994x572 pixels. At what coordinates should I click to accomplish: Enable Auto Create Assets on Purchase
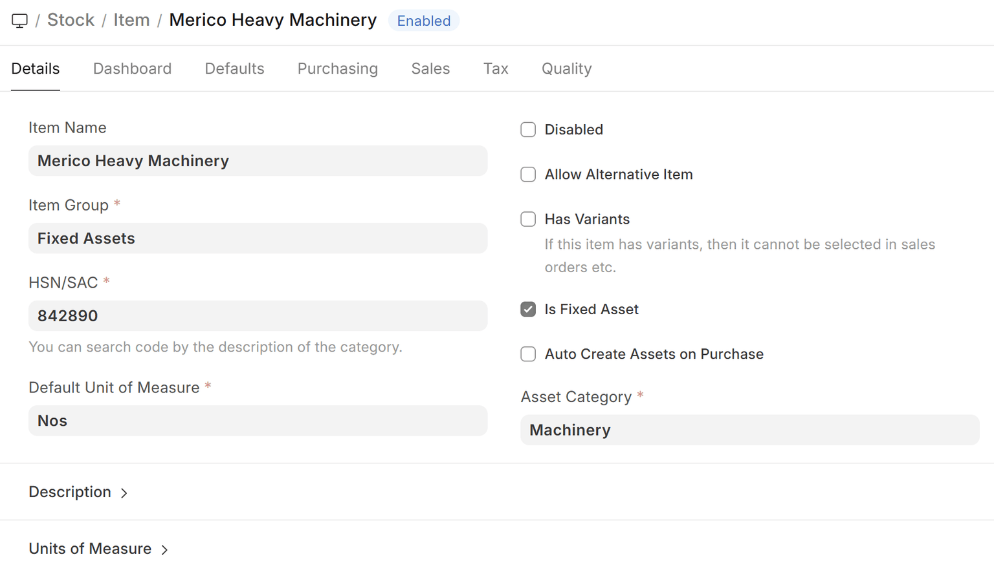[x=528, y=354]
